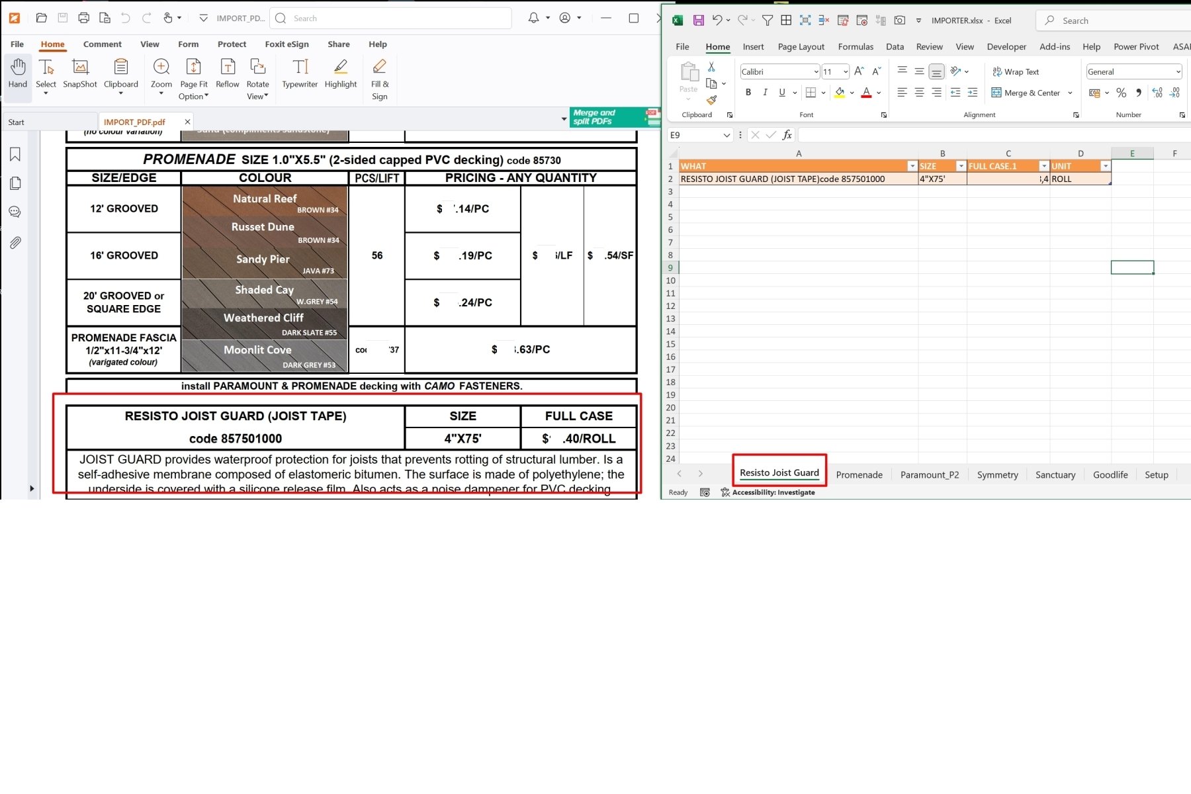Expand Merge & Center options arrow
The width and height of the screenshot is (1191, 794).
(1070, 93)
